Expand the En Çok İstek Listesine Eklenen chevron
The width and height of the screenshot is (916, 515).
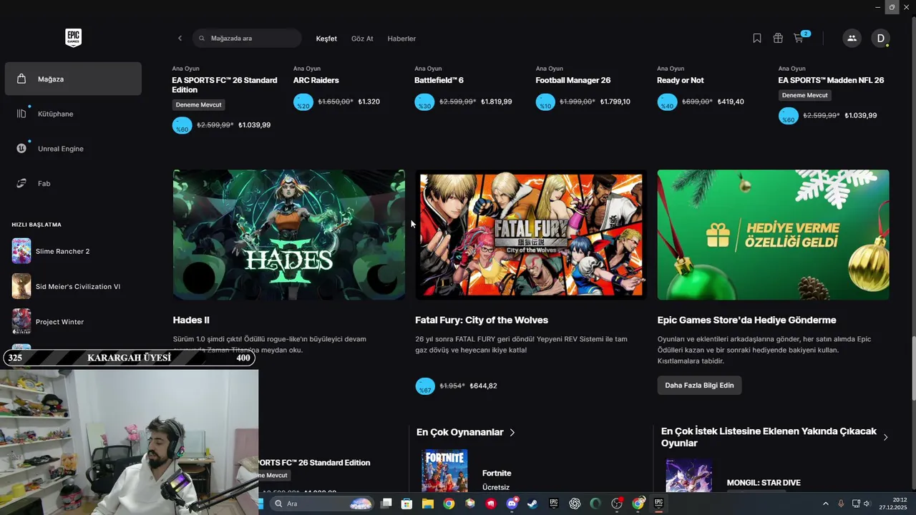[x=885, y=437]
